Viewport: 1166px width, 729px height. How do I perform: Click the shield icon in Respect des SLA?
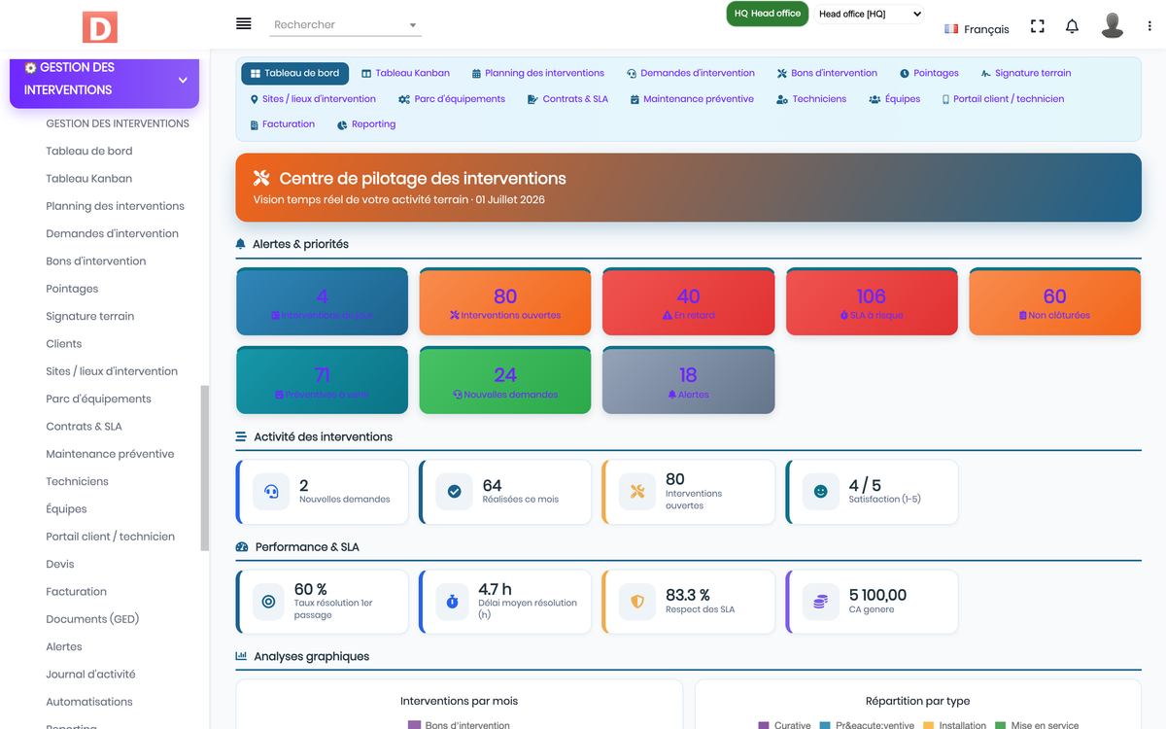(637, 602)
